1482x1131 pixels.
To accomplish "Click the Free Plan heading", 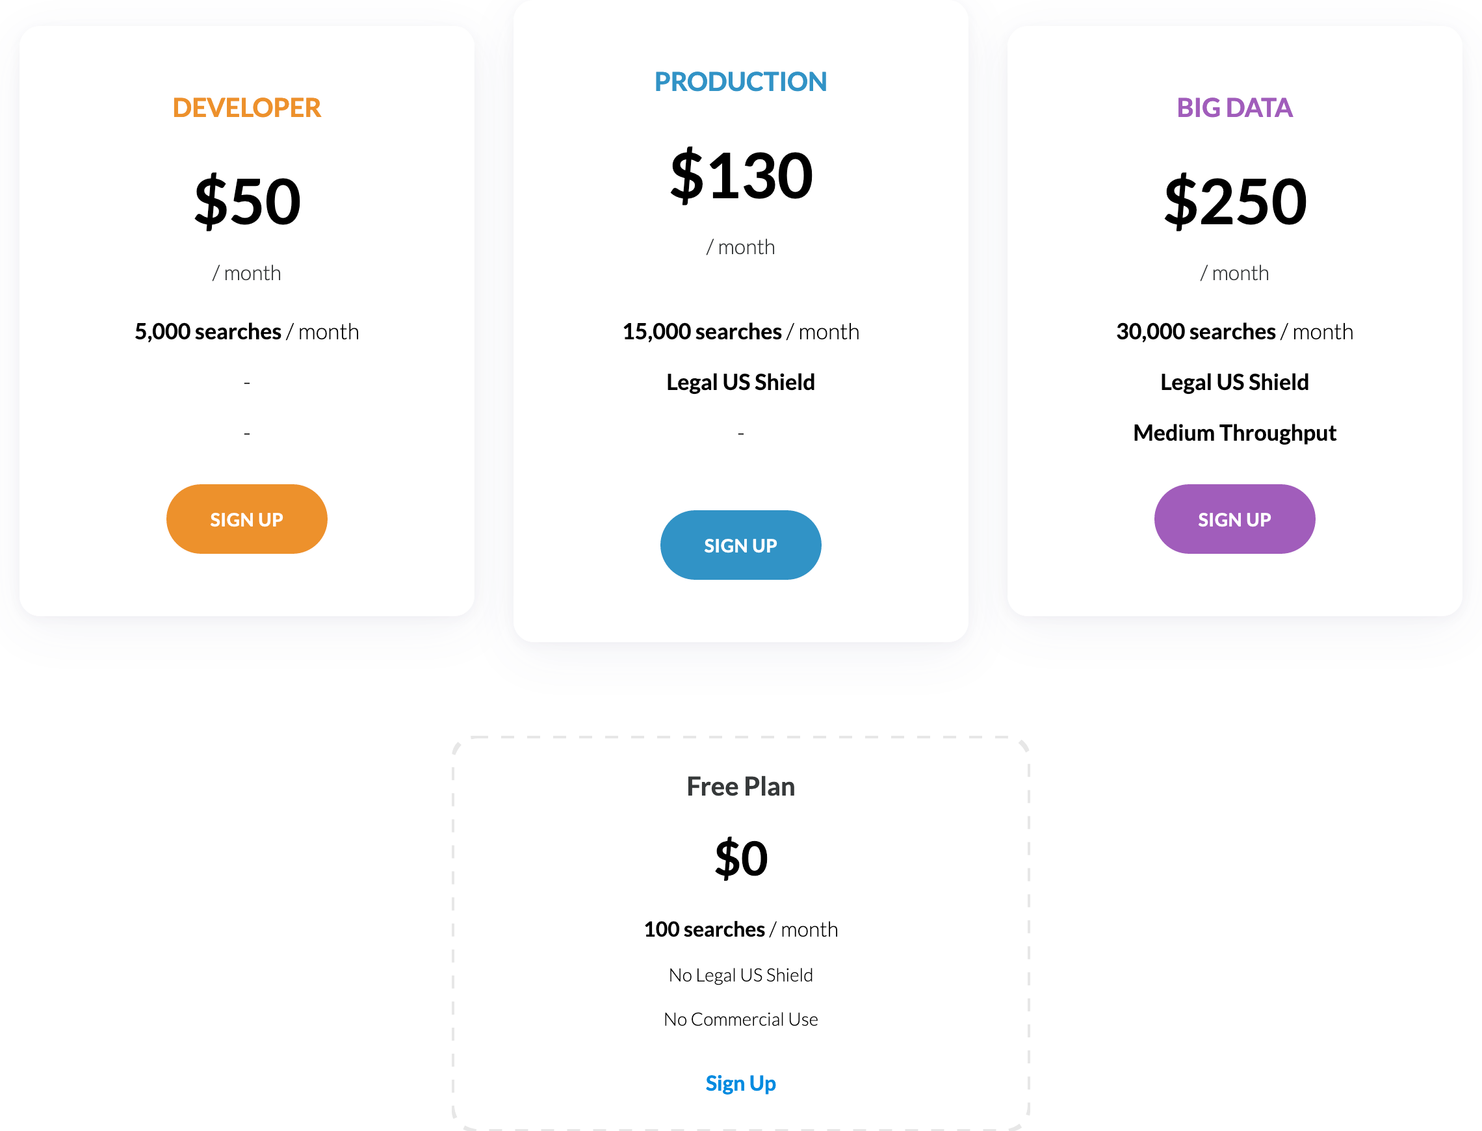I will click(740, 786).
